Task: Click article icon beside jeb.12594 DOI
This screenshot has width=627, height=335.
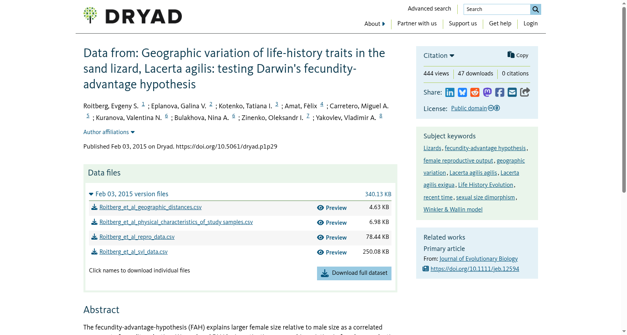Action: 426,269
